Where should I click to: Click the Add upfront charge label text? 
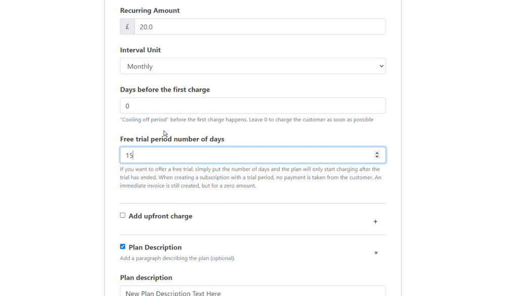(x=160, y=216)
